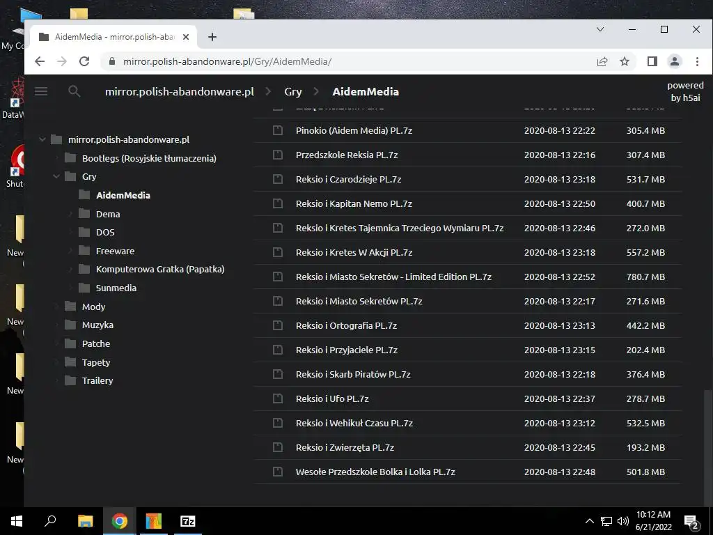The width and height of the screenshot is (713, 535).
Task: Close the AidemMedia browser tab
Action: (x=185, y=37)
